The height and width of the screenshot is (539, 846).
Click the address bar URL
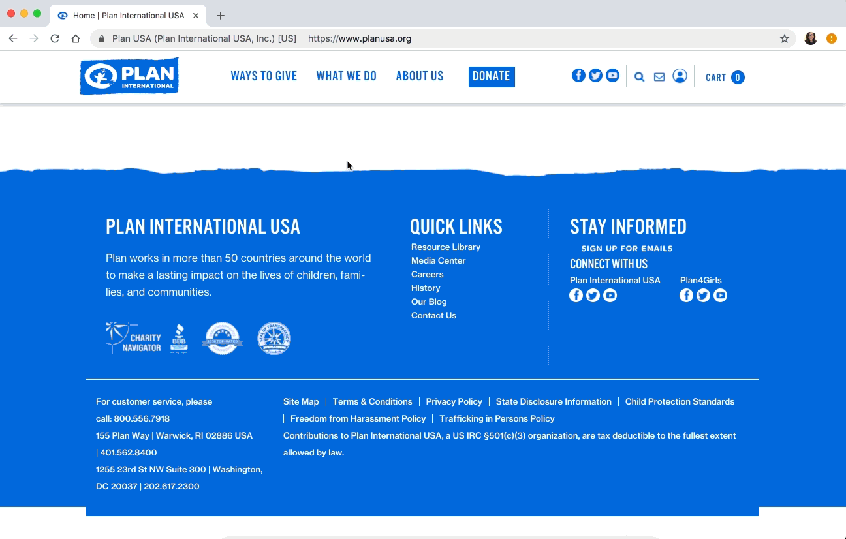[360, 38]
